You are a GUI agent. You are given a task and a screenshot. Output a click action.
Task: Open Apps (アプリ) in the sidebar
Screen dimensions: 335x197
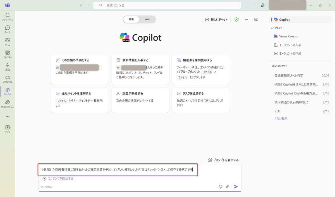pos(8,129)
